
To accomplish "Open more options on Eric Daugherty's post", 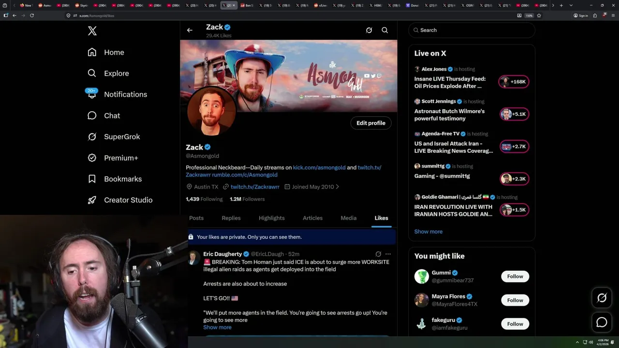I will (388, 254).
